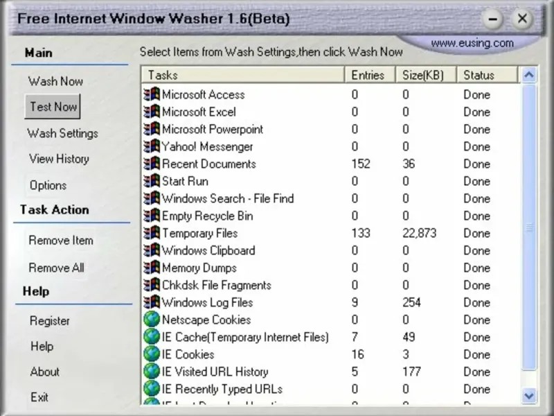Open the Help entry in sidebar
This screenshot has height=416, width=554.
[42, 346]
